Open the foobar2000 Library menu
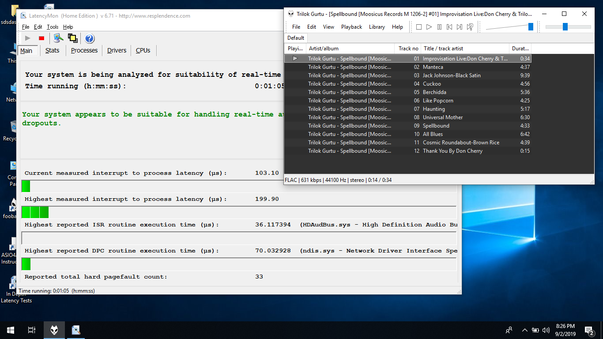The height and width of the screenshot is (339, 603). coord(377,27)
